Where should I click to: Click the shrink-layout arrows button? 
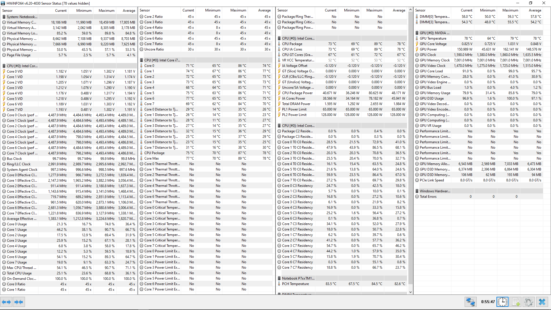19,302
